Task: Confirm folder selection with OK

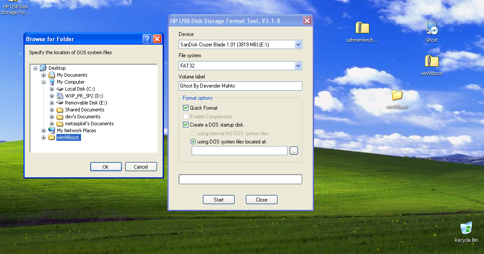Action: [106, 166]
